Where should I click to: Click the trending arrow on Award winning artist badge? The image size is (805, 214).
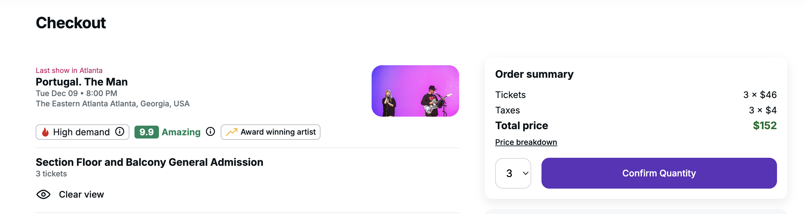pyautogui.click(x=232, y=132)
